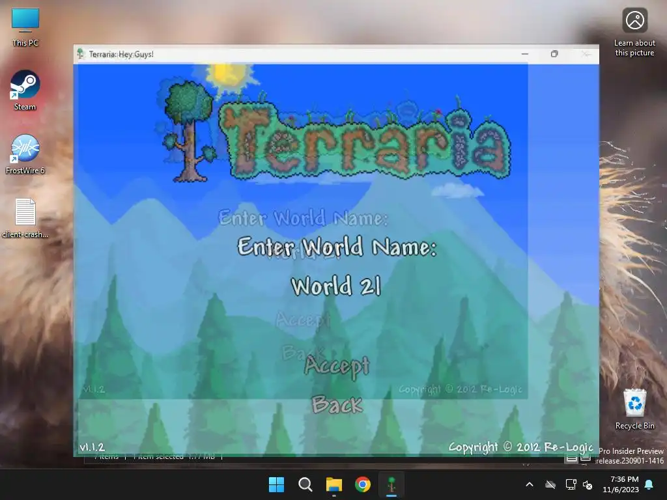Close the Terraria window

586,54
